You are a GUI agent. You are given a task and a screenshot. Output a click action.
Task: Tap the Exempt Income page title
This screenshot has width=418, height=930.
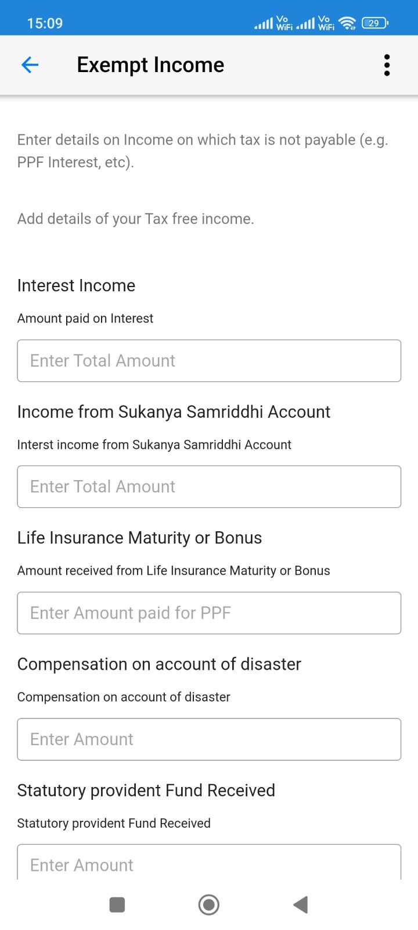pyautogui.click(x=150, y=65)
